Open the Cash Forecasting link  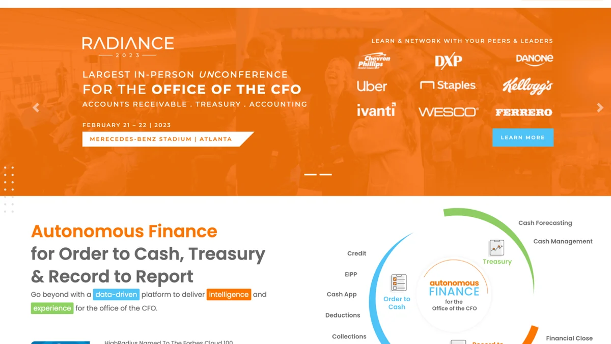[x=545, y=223]
